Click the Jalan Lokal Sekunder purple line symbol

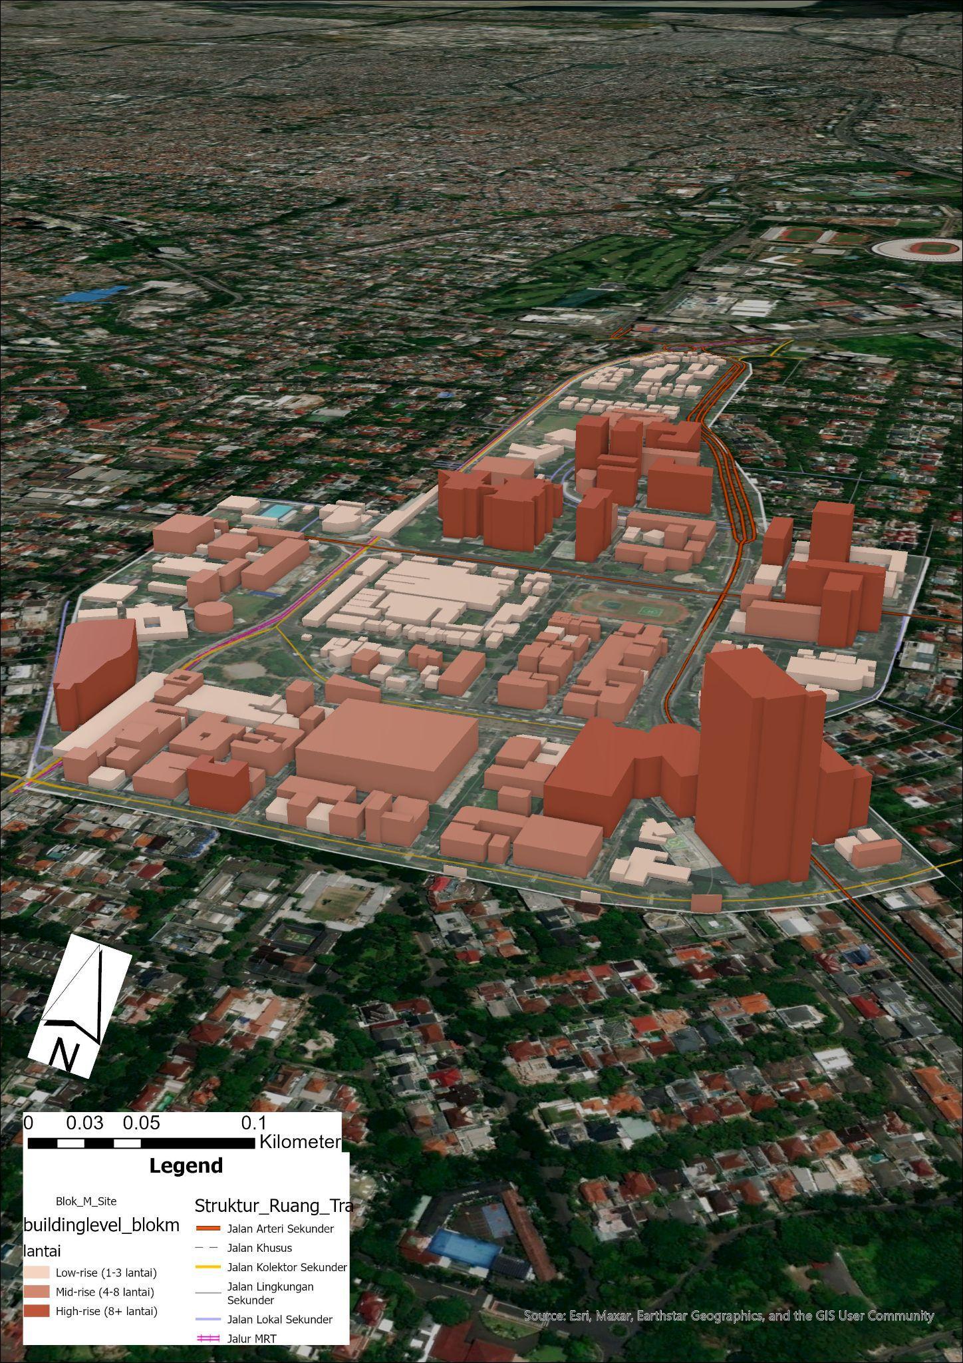click(x=207, y=1319)
